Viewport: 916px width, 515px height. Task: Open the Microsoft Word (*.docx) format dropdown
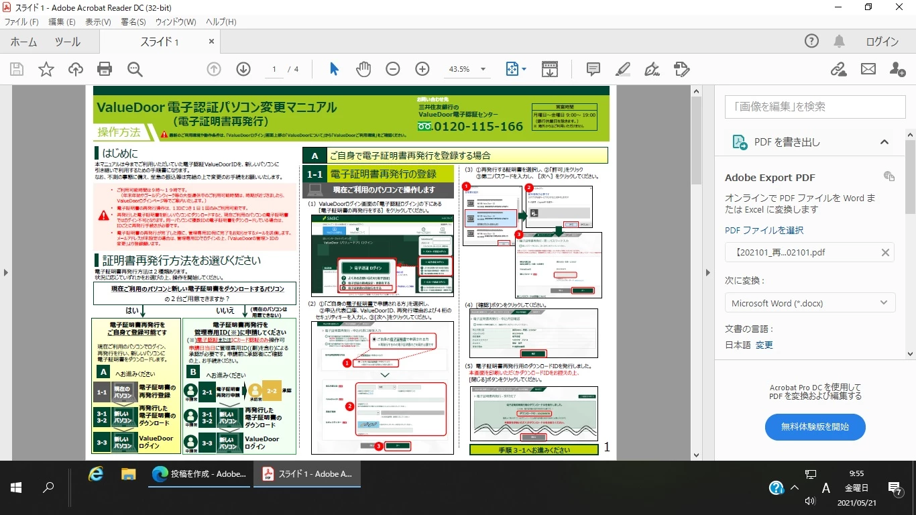click(x=810, y=303)
